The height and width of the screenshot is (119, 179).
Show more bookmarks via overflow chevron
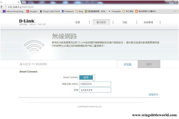pos(174,11)
